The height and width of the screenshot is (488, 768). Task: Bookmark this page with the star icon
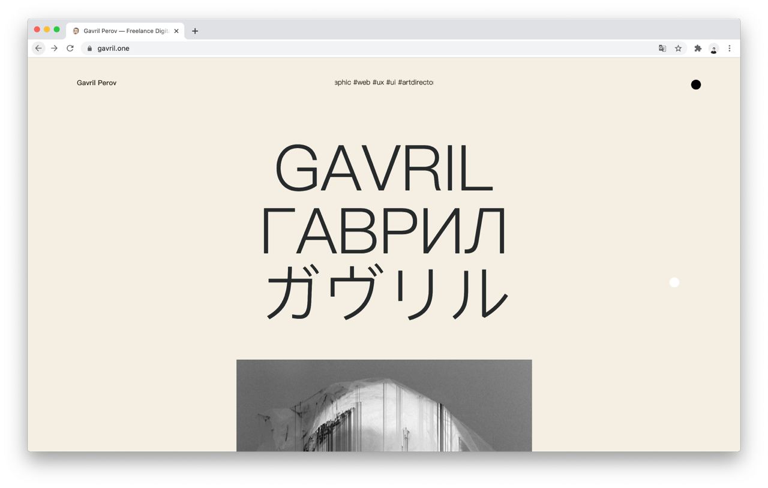[x=678, y=49]
